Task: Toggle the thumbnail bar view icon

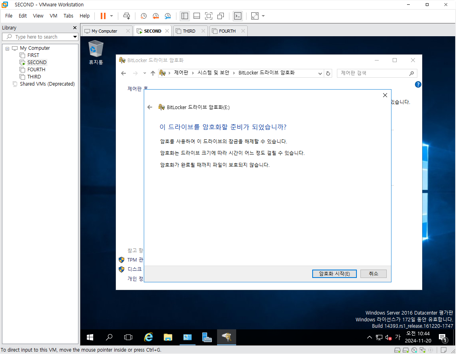Action: 197,16
